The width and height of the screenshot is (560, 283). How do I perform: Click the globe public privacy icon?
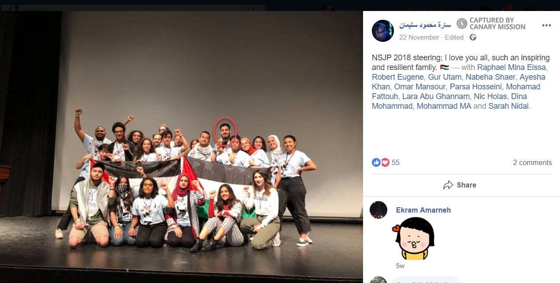click(x=473, y=37)
